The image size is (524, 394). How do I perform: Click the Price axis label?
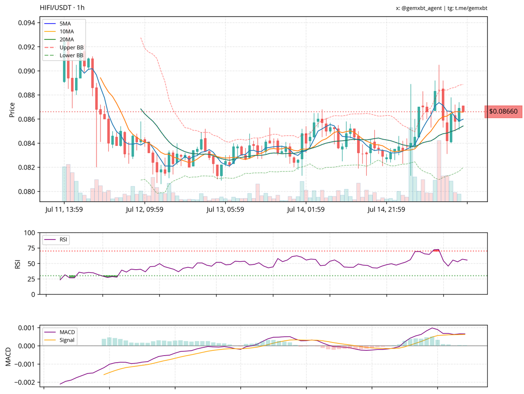[12, 110]
